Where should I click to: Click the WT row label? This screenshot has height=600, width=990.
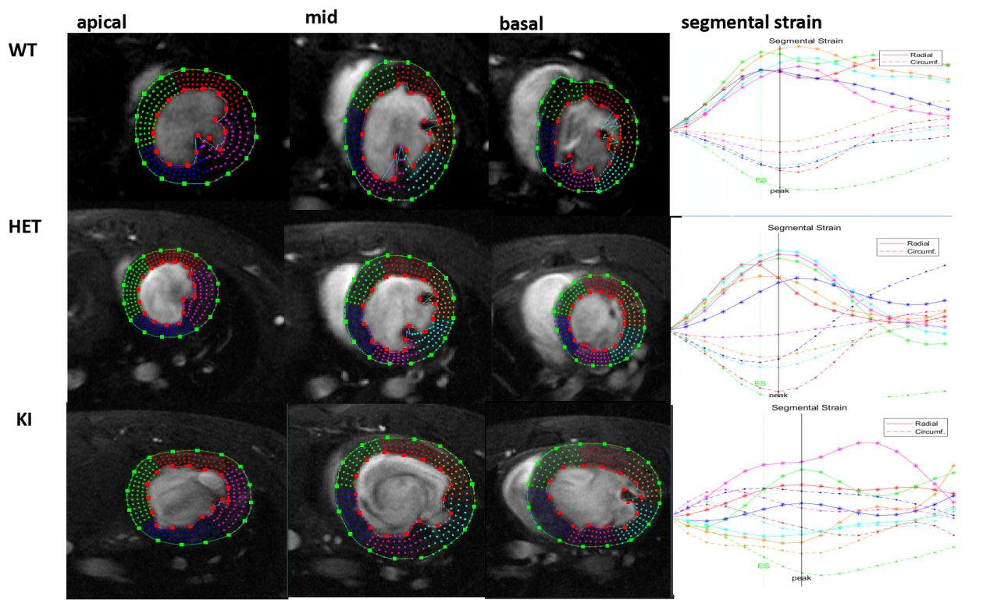coord(22,51)
